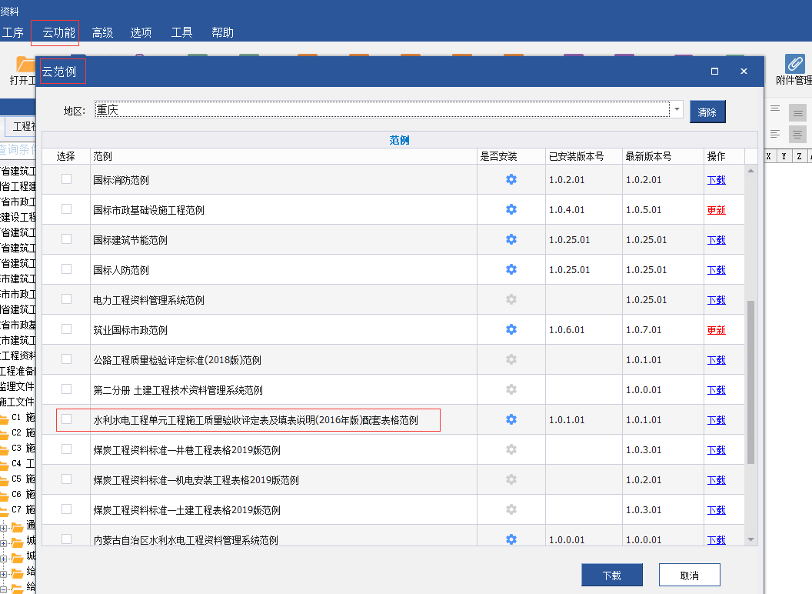Click the install gear icon for 国标建筑节能范例

click(x=511, y=239)
